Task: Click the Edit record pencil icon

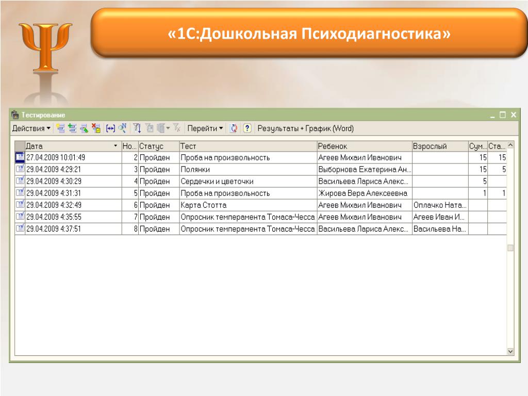Action: 84,128
